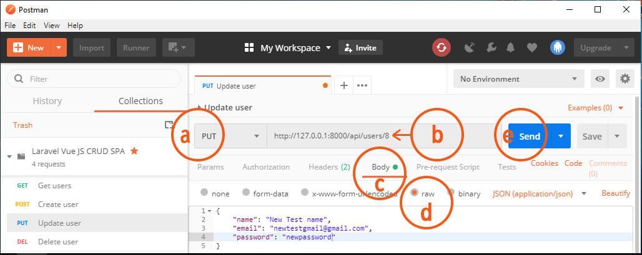Fold line 1 of the JSON body

coord(210,211)
